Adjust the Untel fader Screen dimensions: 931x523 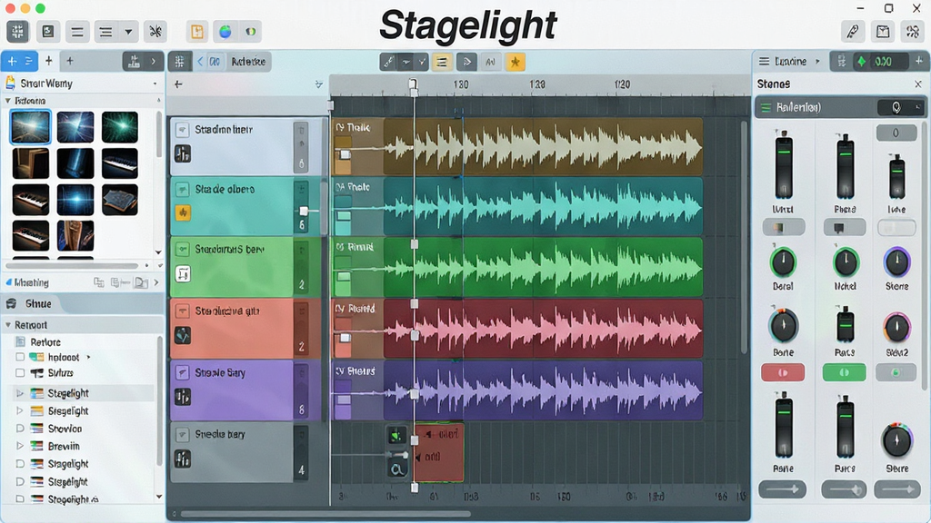click(x=783, y=165)
